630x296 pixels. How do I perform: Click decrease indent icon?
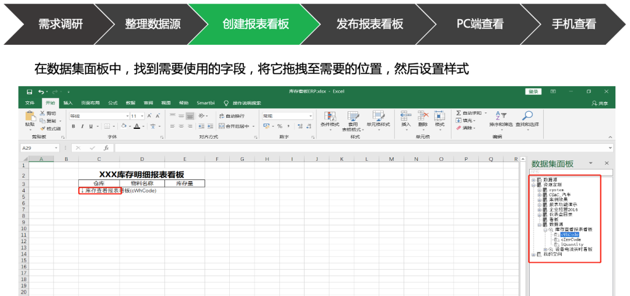tap(201, 126)
